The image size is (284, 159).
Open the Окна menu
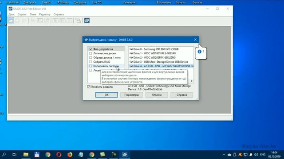(33, 14)
